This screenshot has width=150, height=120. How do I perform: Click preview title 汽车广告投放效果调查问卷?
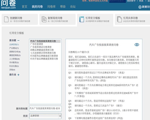104,45
